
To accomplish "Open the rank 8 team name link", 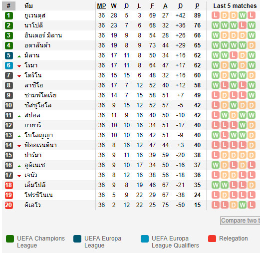I will [34, 85].
